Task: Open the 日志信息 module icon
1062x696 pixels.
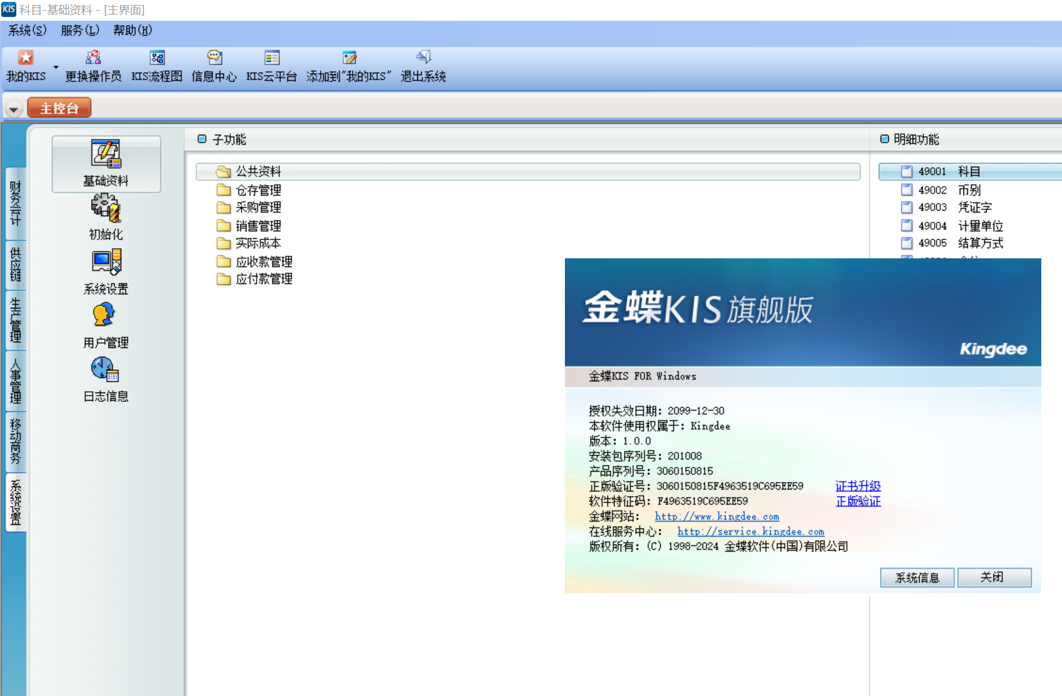Action: (x=106, y=379)
